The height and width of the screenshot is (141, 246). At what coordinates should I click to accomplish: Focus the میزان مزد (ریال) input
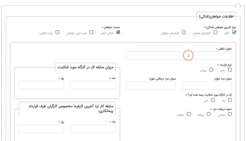tap(207, 85)
